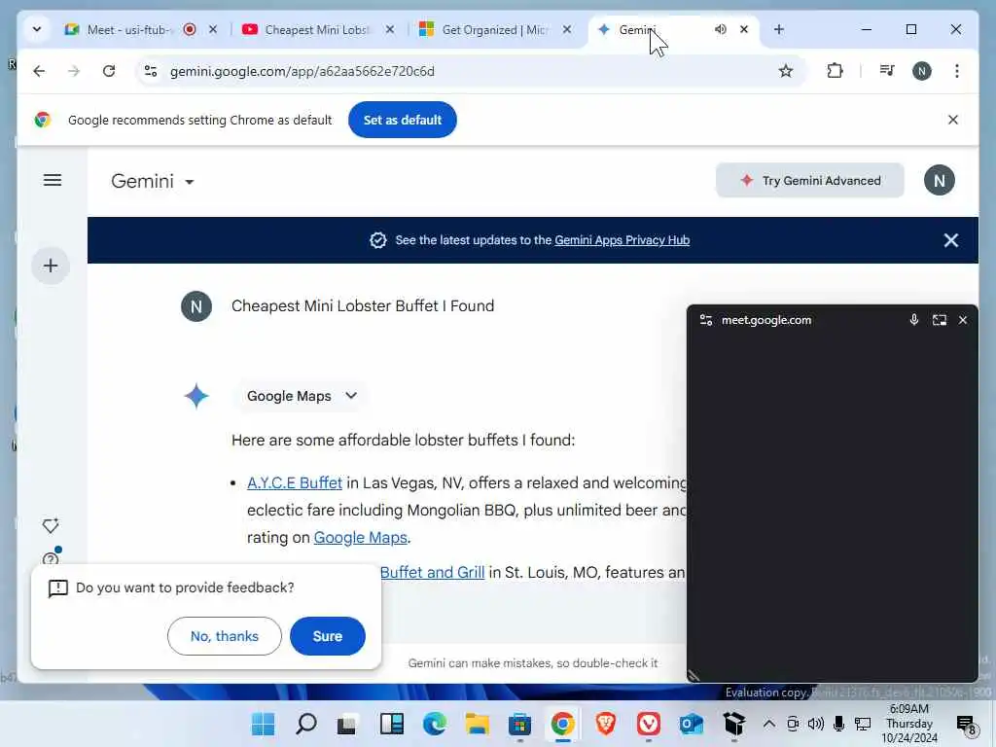Screen dimensions: 996x747
Task: Open Chrome extensions puzzle icon
Action: [835, 71]
